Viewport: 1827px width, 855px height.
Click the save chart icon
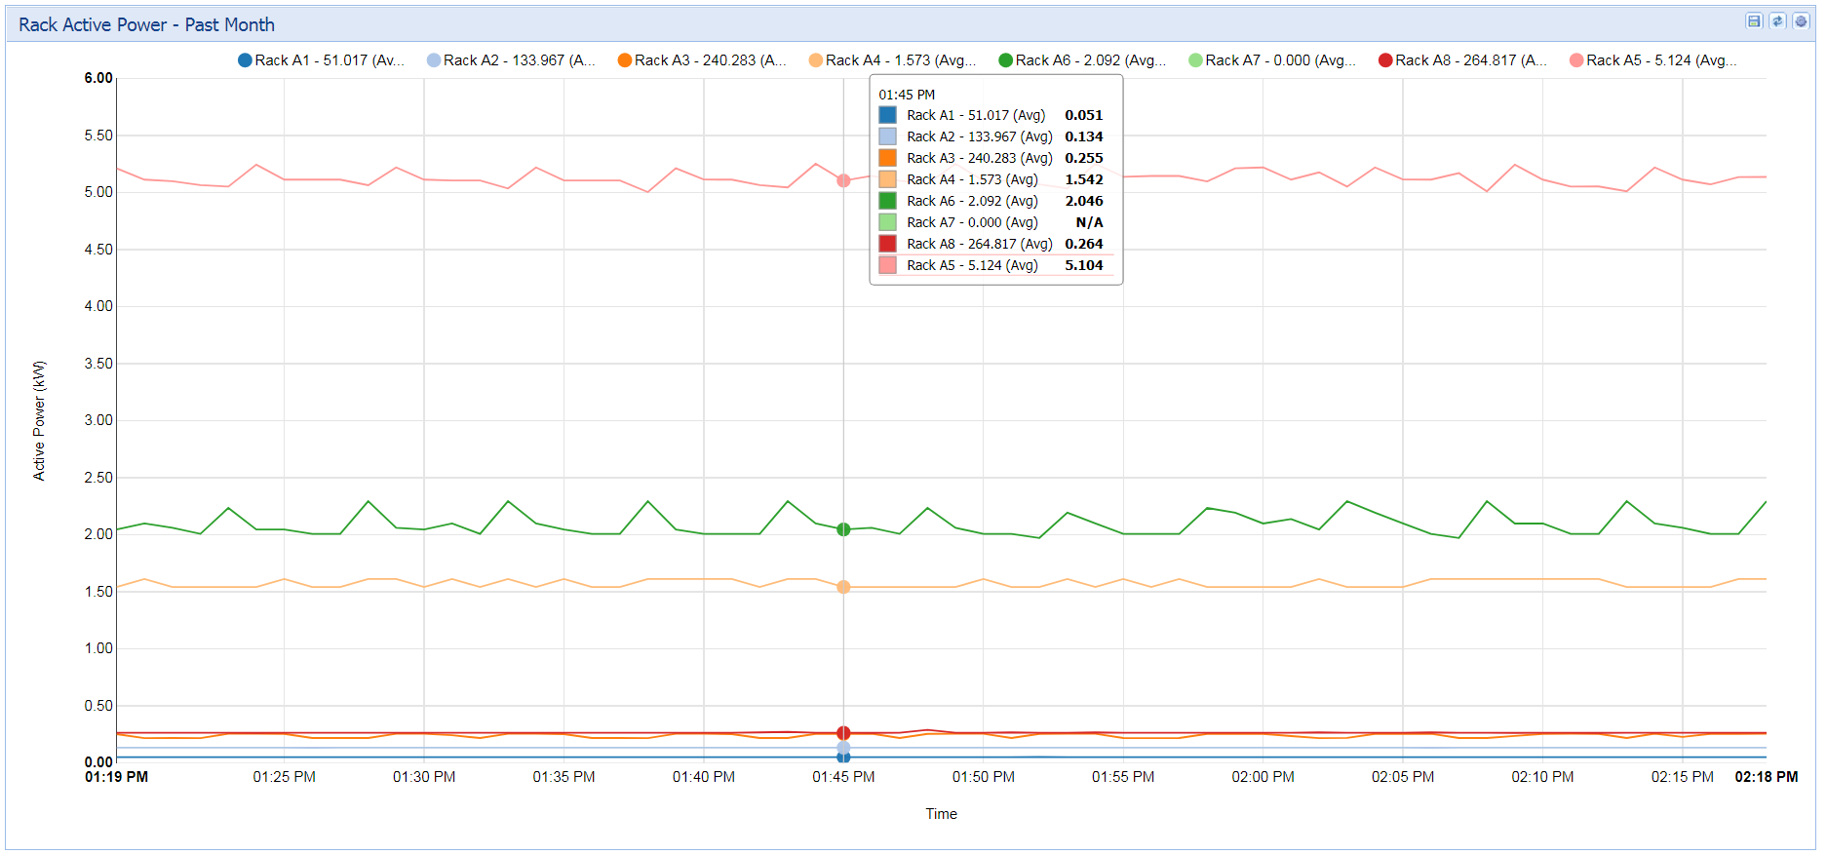(1754, 21)
